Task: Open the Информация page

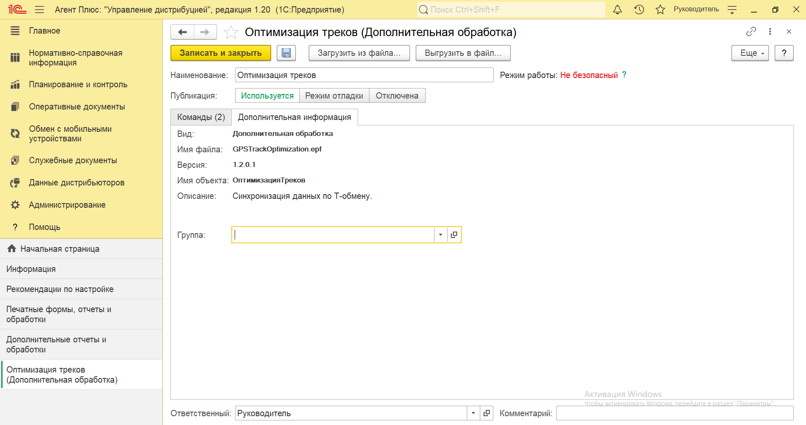Action: coord(81,269)
